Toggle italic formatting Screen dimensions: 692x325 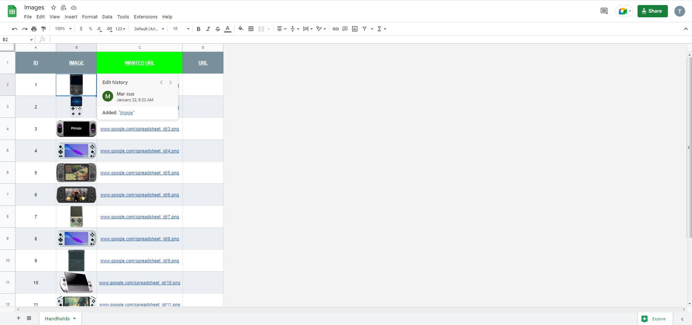(208, 29)
